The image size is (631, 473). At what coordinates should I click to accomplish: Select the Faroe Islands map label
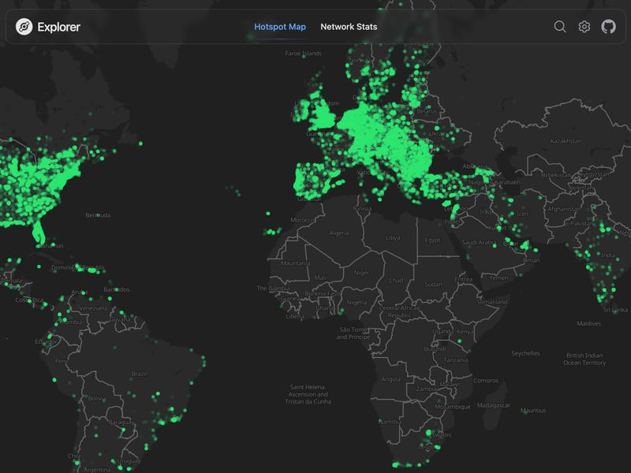point(304,54)
